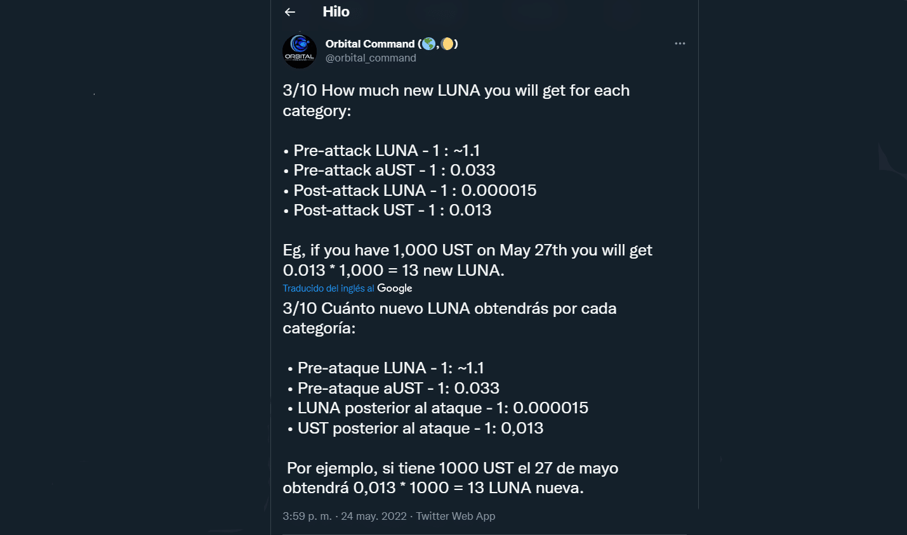Go back using the left arrow
Screen dimensions: 907x535
(x=290, y=12)
